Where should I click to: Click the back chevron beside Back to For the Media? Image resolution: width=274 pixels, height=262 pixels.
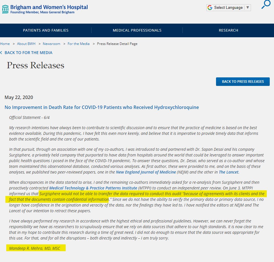[x=1, y=53]
